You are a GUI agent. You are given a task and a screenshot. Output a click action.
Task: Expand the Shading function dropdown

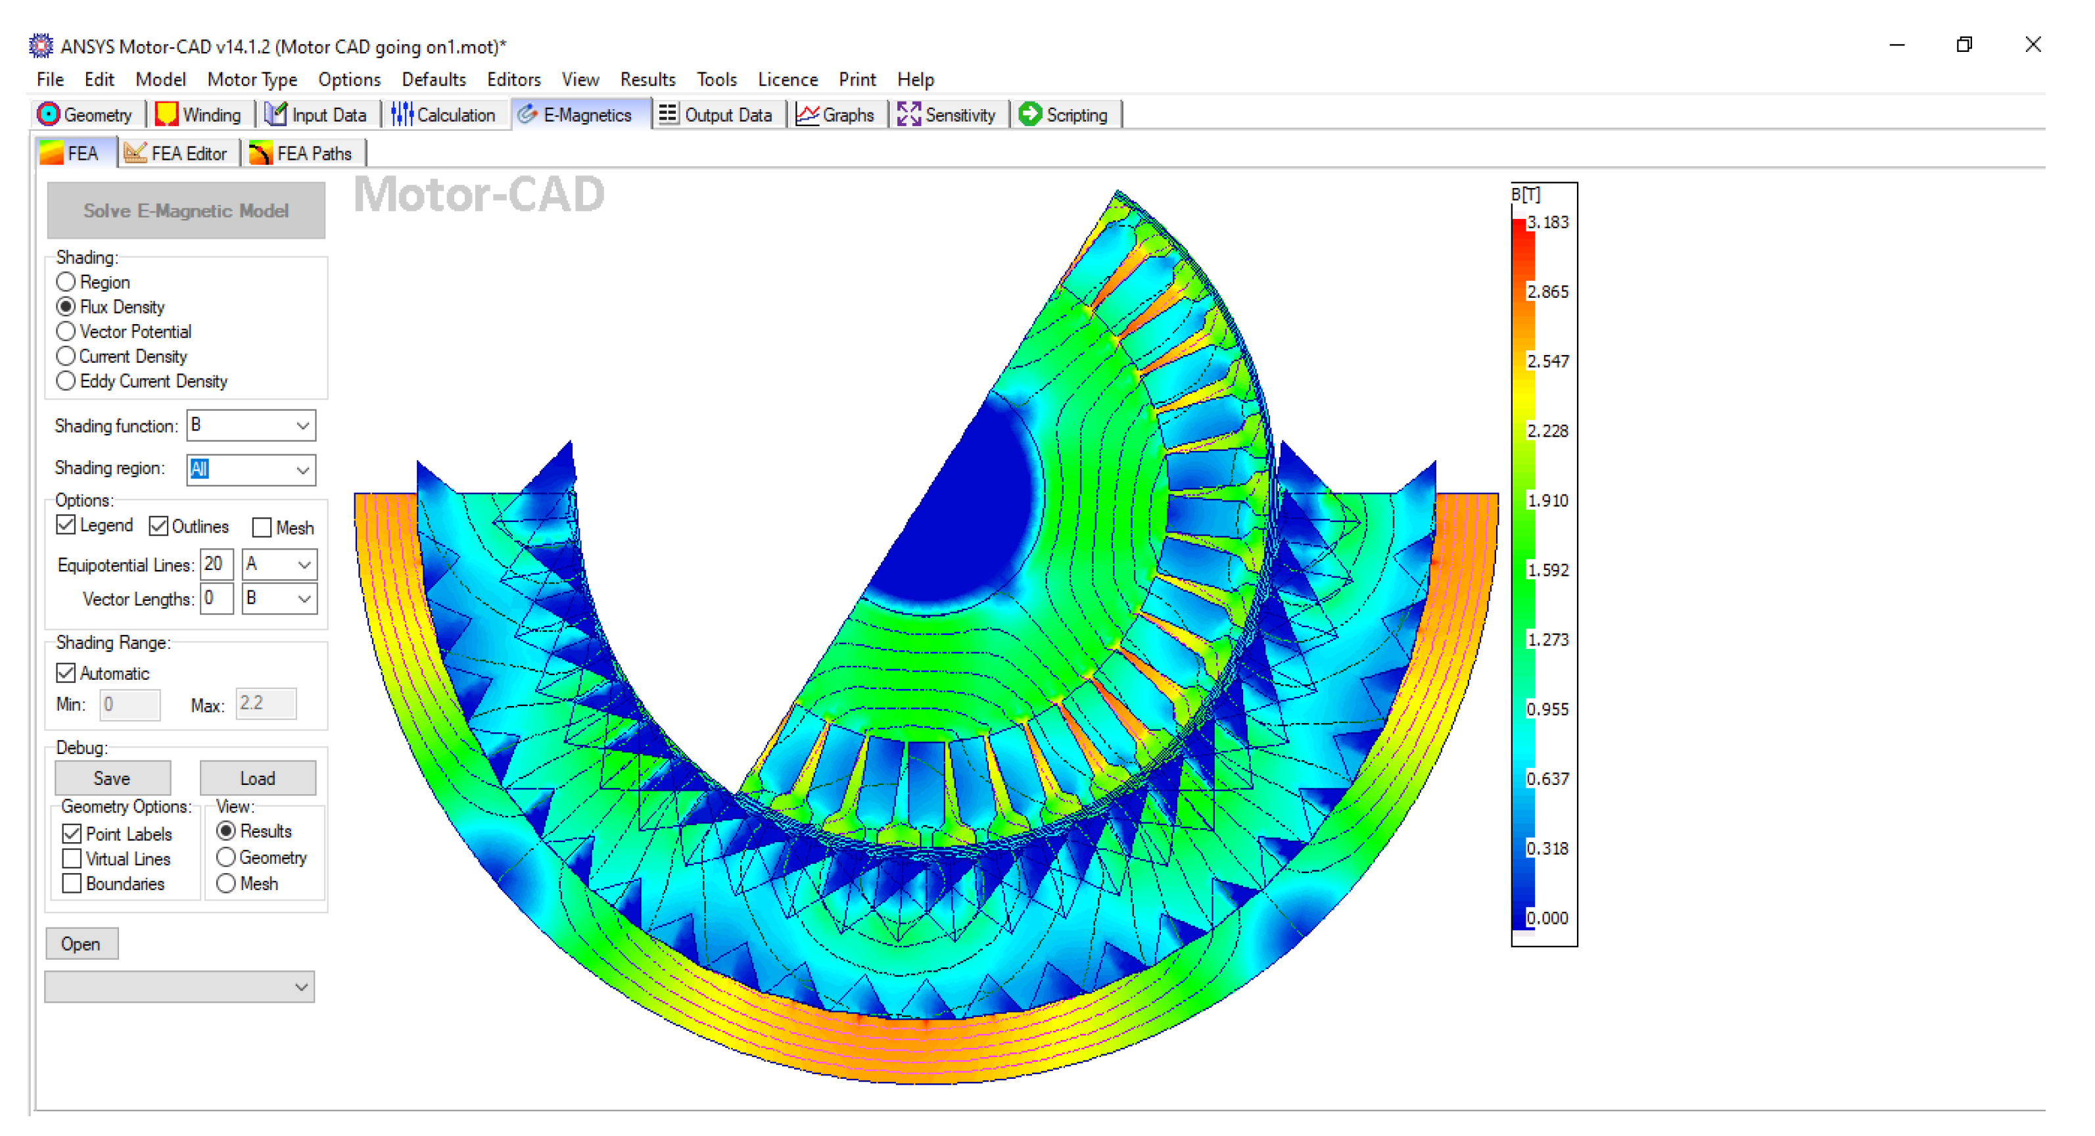302,426
